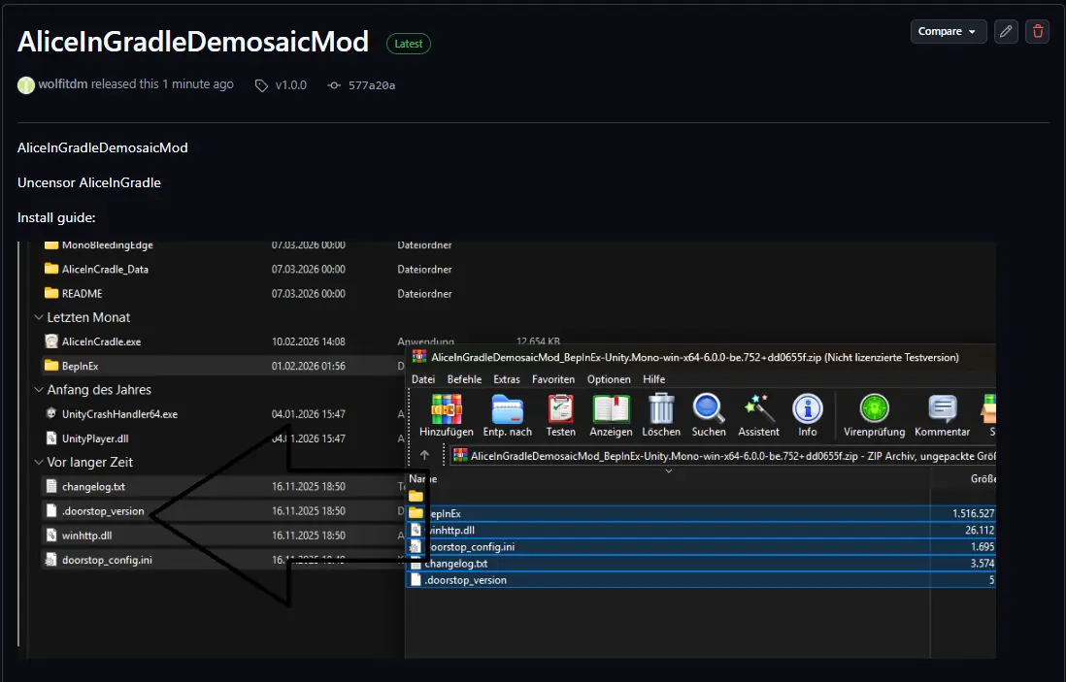Collapse the Anfang des Jahres group

click(x=39, y=390)
